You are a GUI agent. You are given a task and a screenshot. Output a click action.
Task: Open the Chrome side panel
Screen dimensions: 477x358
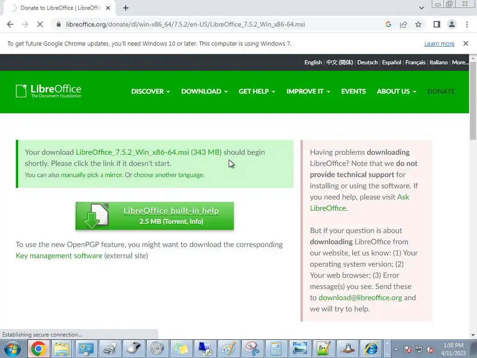pyautogui.click(x=437, y=24)
